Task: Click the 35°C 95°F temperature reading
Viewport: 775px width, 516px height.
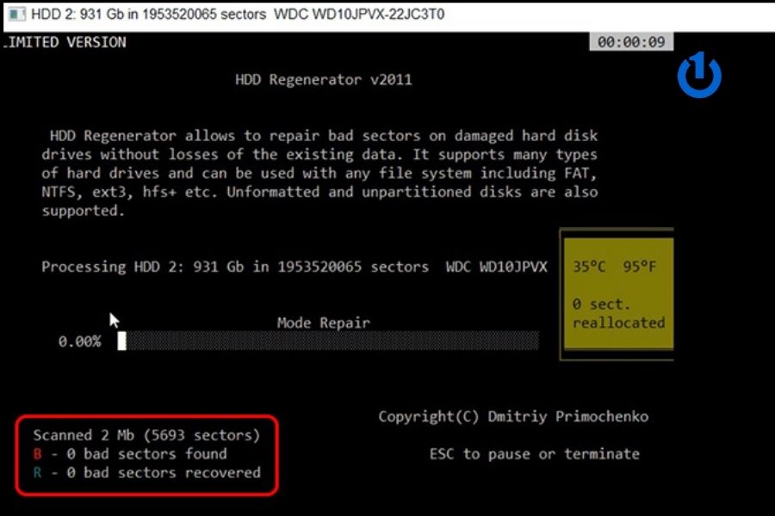Action: [614, 267]
